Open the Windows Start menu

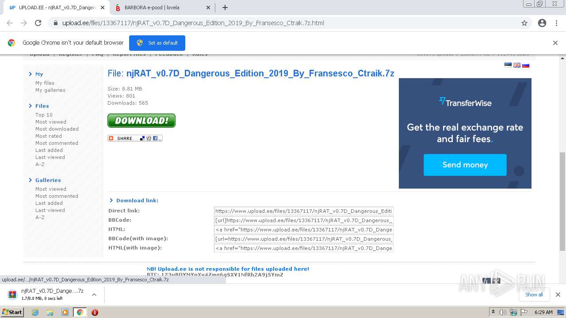point(12,312)
